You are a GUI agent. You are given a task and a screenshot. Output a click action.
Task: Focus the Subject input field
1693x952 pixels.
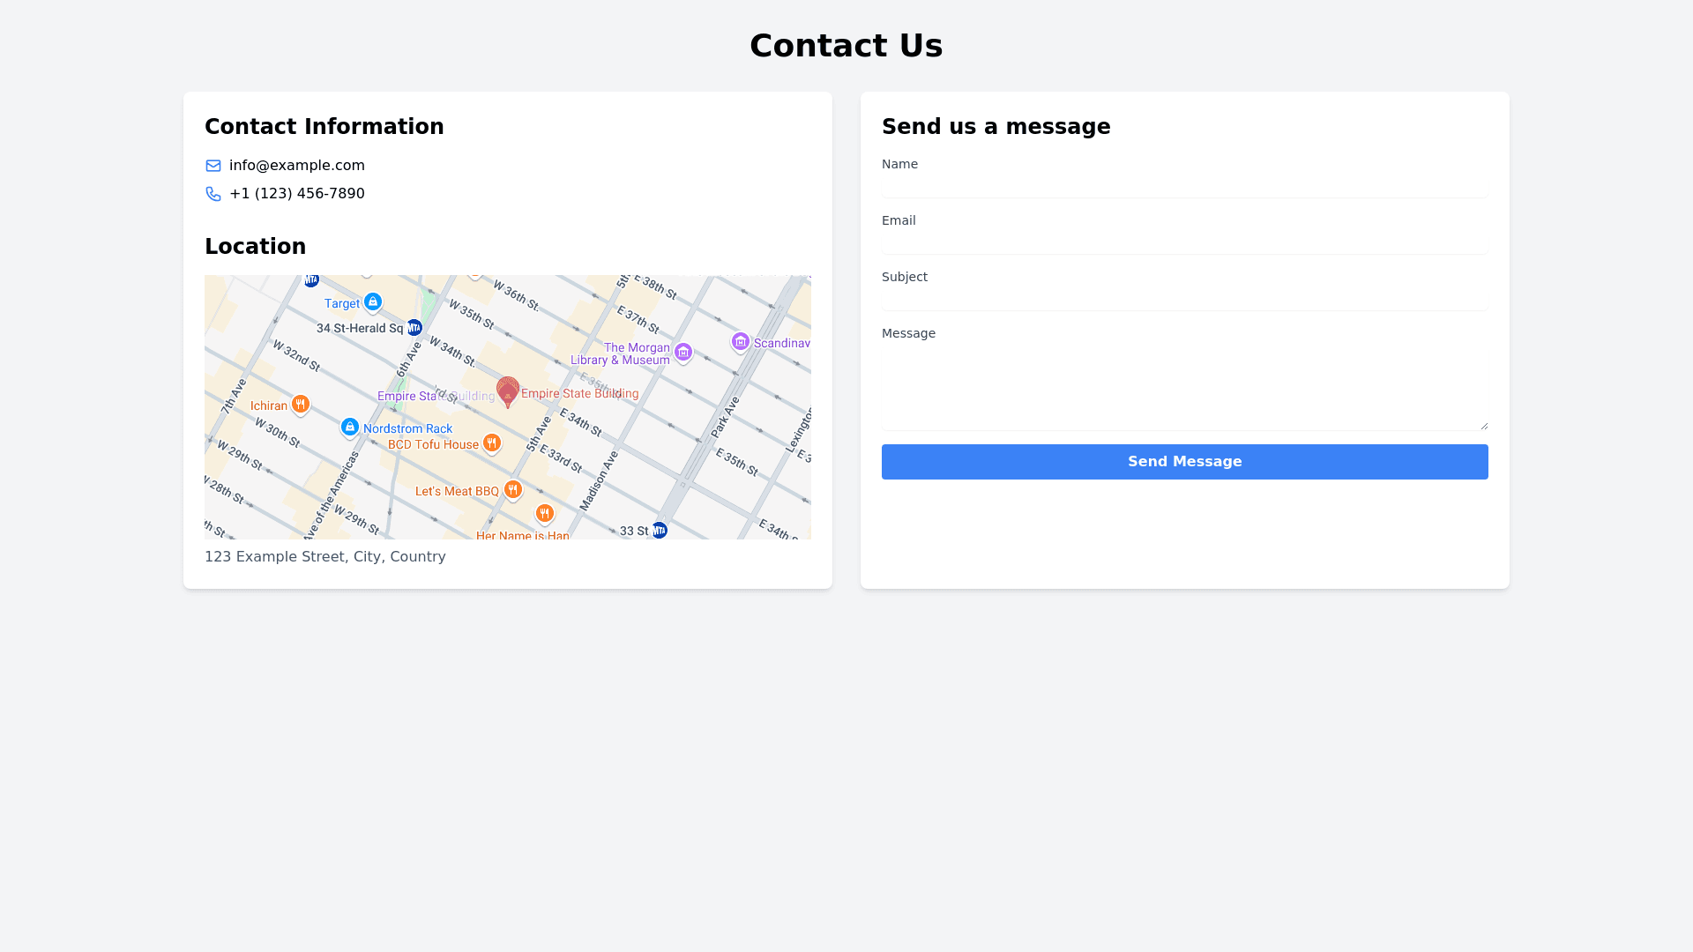click(1184, 299)
